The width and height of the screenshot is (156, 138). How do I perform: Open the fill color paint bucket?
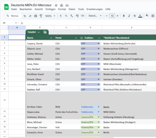click(147, 16)
